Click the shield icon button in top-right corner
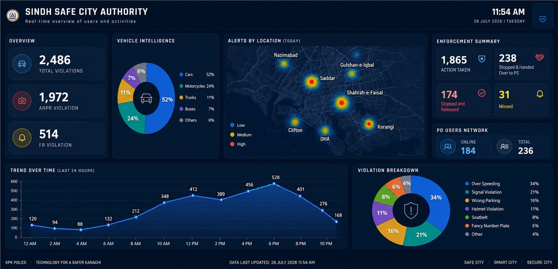The width and height of the screenshot is (558, 269). click(542, 18)
